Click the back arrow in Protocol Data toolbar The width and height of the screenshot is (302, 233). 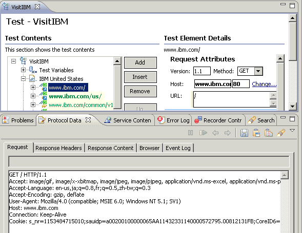point(215,133)
